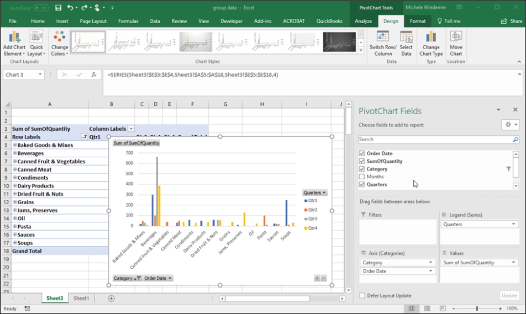Viewport: 526px width, 314px height.
Task: Click Switch Row/Column button
Action: tap(383, 44)
